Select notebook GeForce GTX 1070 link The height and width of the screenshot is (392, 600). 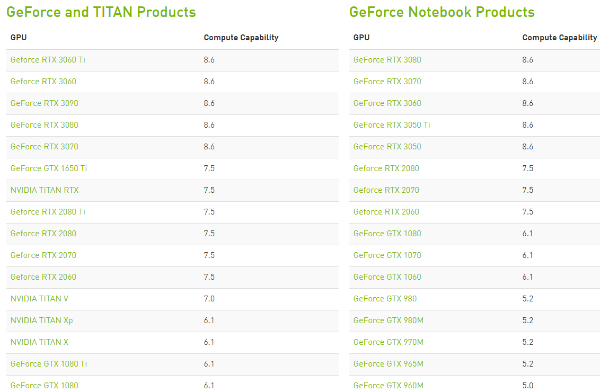coord(387,255)
